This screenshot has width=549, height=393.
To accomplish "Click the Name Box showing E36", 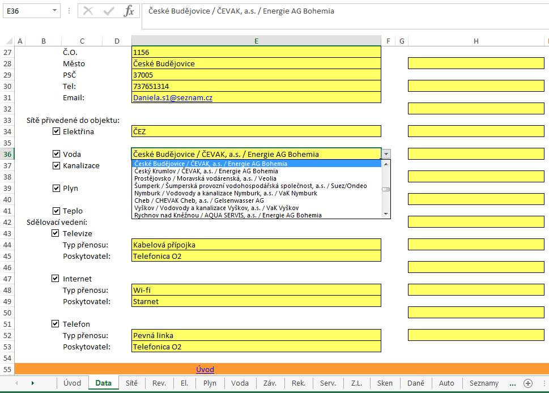I will tap(27, 11).
